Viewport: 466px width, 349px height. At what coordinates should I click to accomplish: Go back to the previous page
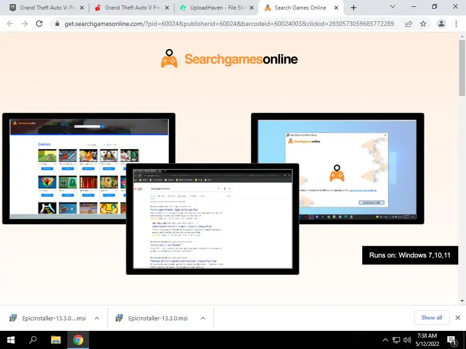(x=10, y=24)
